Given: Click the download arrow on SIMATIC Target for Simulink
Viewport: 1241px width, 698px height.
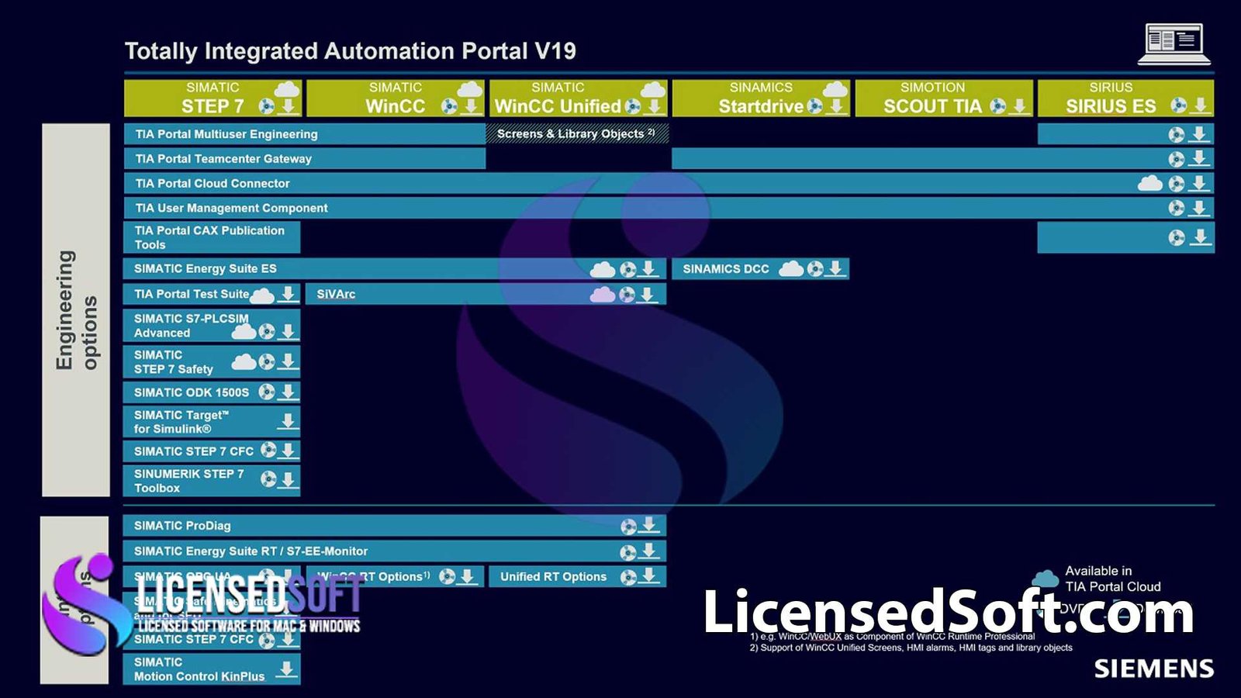Looking at the screenshot, I should pos(288,421).
